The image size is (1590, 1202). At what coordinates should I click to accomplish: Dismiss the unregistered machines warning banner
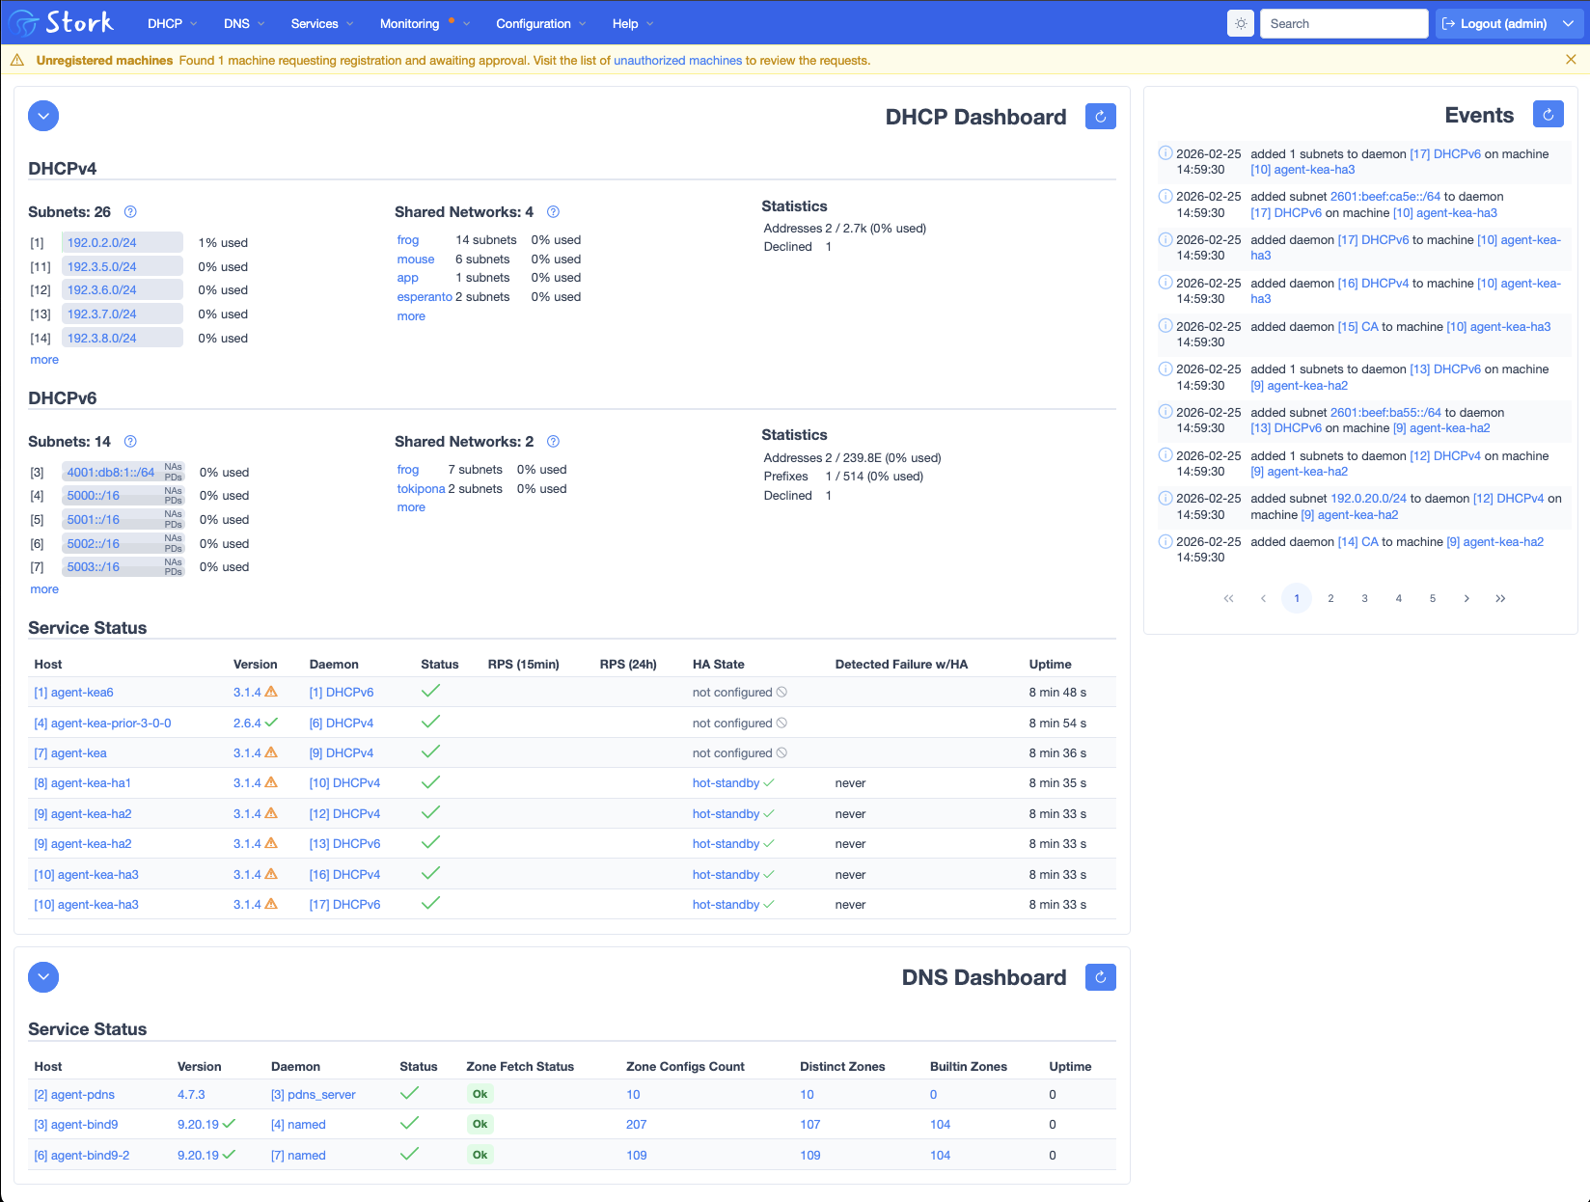(x=1571, y=59)
